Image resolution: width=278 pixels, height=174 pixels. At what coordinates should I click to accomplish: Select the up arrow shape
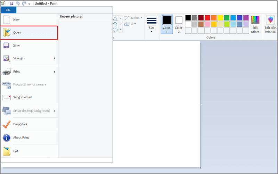pyautogui.click(x=115, y=24)
